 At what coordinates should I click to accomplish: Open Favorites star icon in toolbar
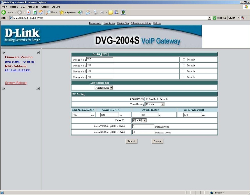(62, 12)
